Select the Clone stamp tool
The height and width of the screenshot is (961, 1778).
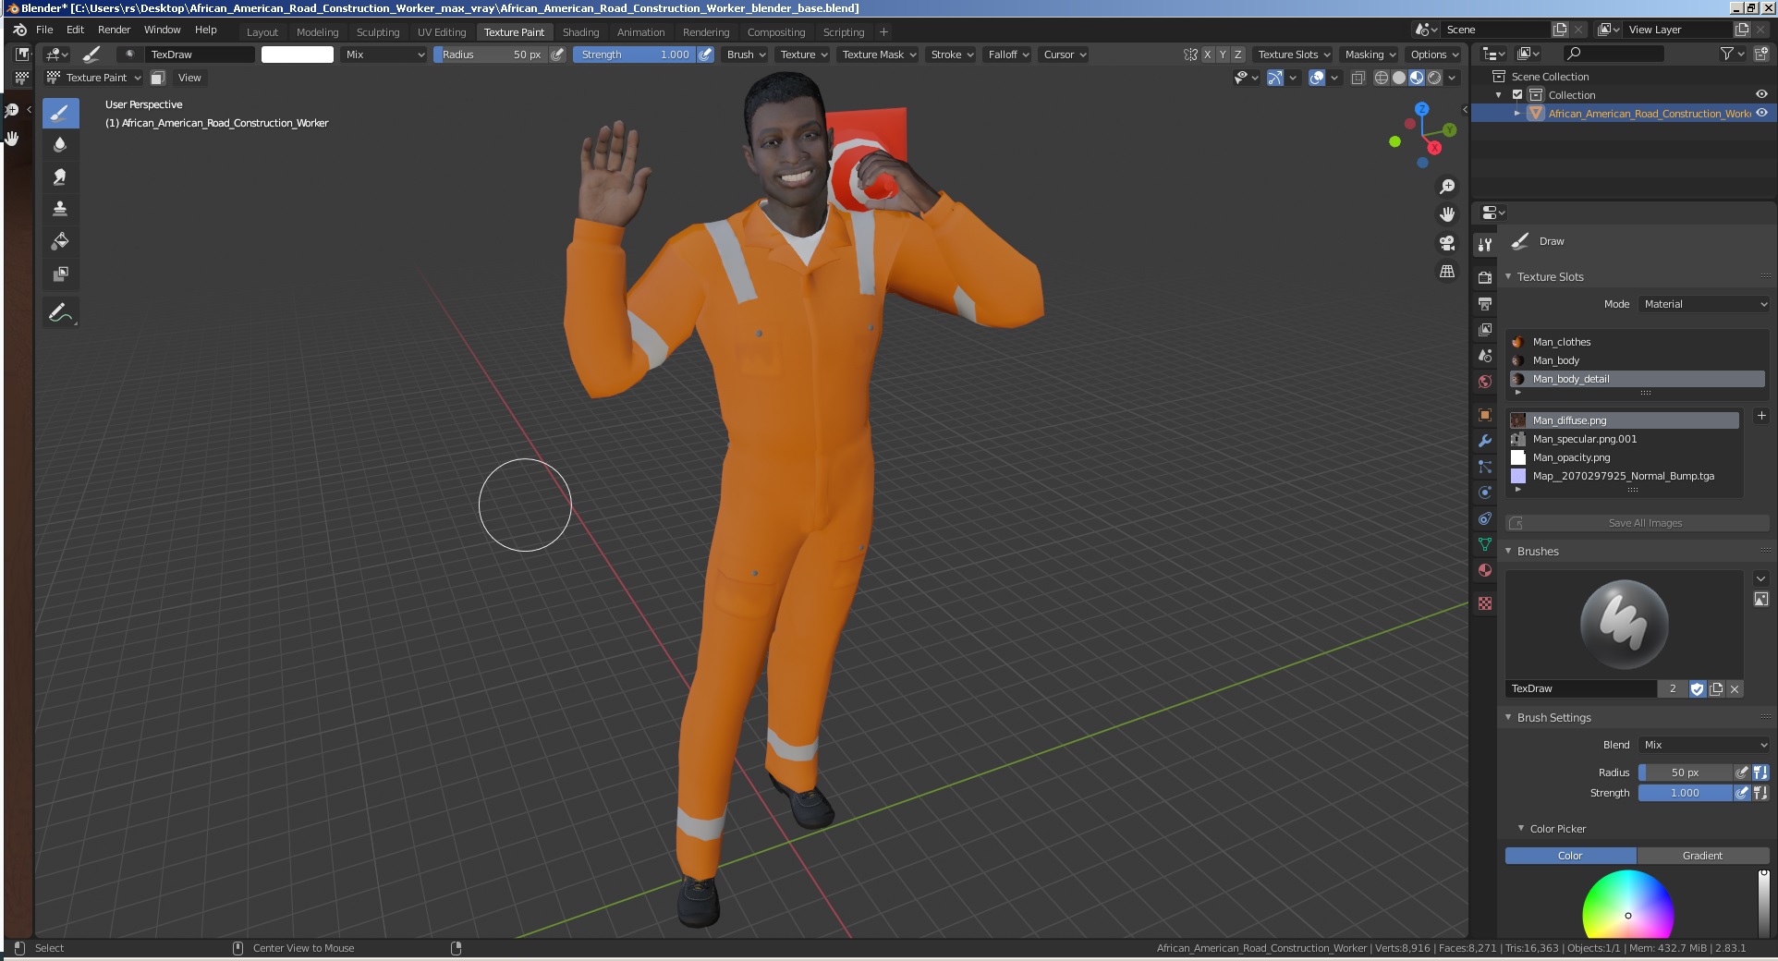(60, 209)
